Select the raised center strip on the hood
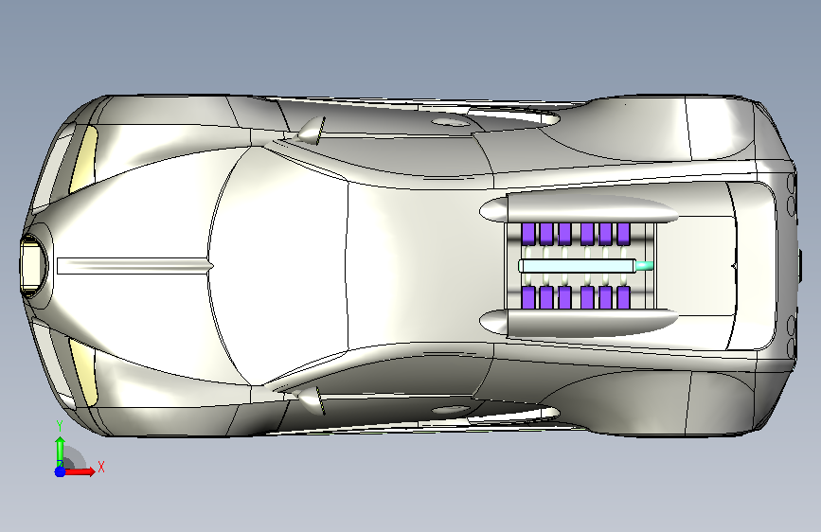This screenshot has width=821, height=532. (x=134, y=266)
